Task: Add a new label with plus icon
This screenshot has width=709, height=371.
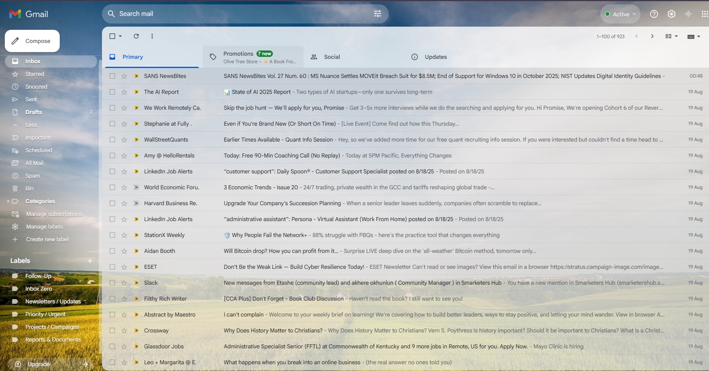Action: 90,261
